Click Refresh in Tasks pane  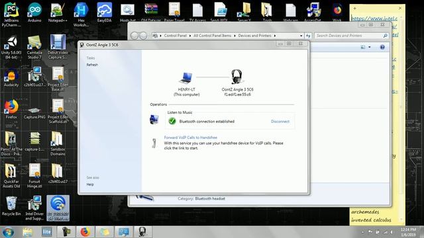[x=92, y=65]
